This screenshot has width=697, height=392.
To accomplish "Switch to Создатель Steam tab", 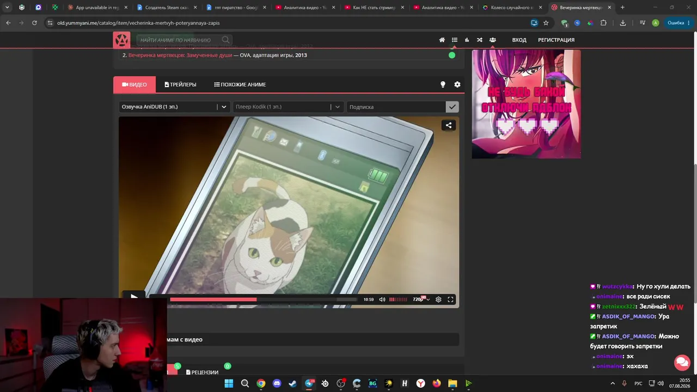I will [166, 8].
